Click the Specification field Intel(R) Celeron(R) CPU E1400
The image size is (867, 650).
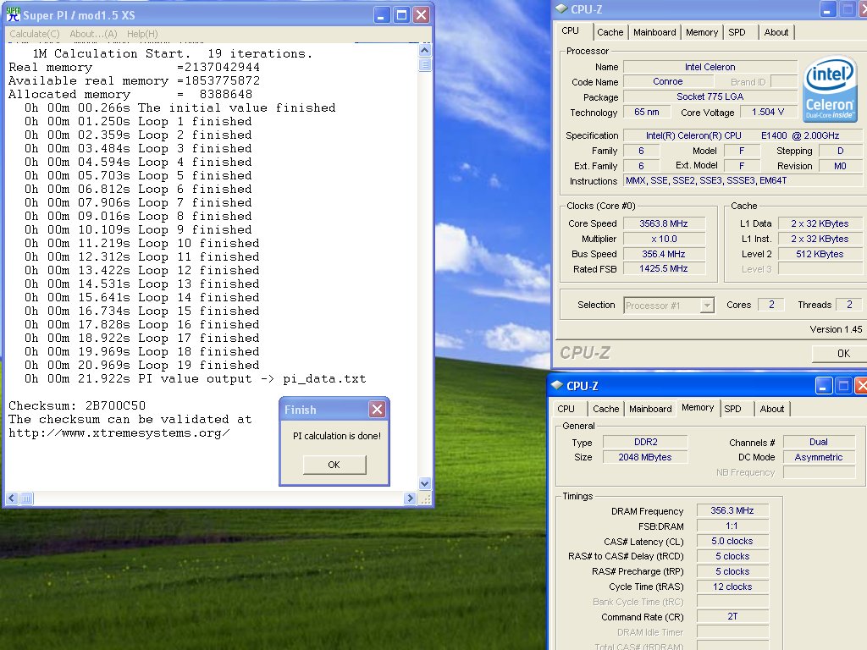(x=743, y=135)
